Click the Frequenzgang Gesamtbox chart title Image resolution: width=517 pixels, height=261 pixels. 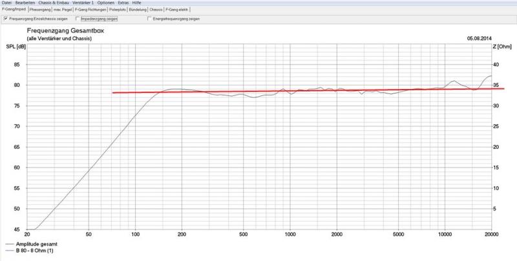(x=65, y=31)
